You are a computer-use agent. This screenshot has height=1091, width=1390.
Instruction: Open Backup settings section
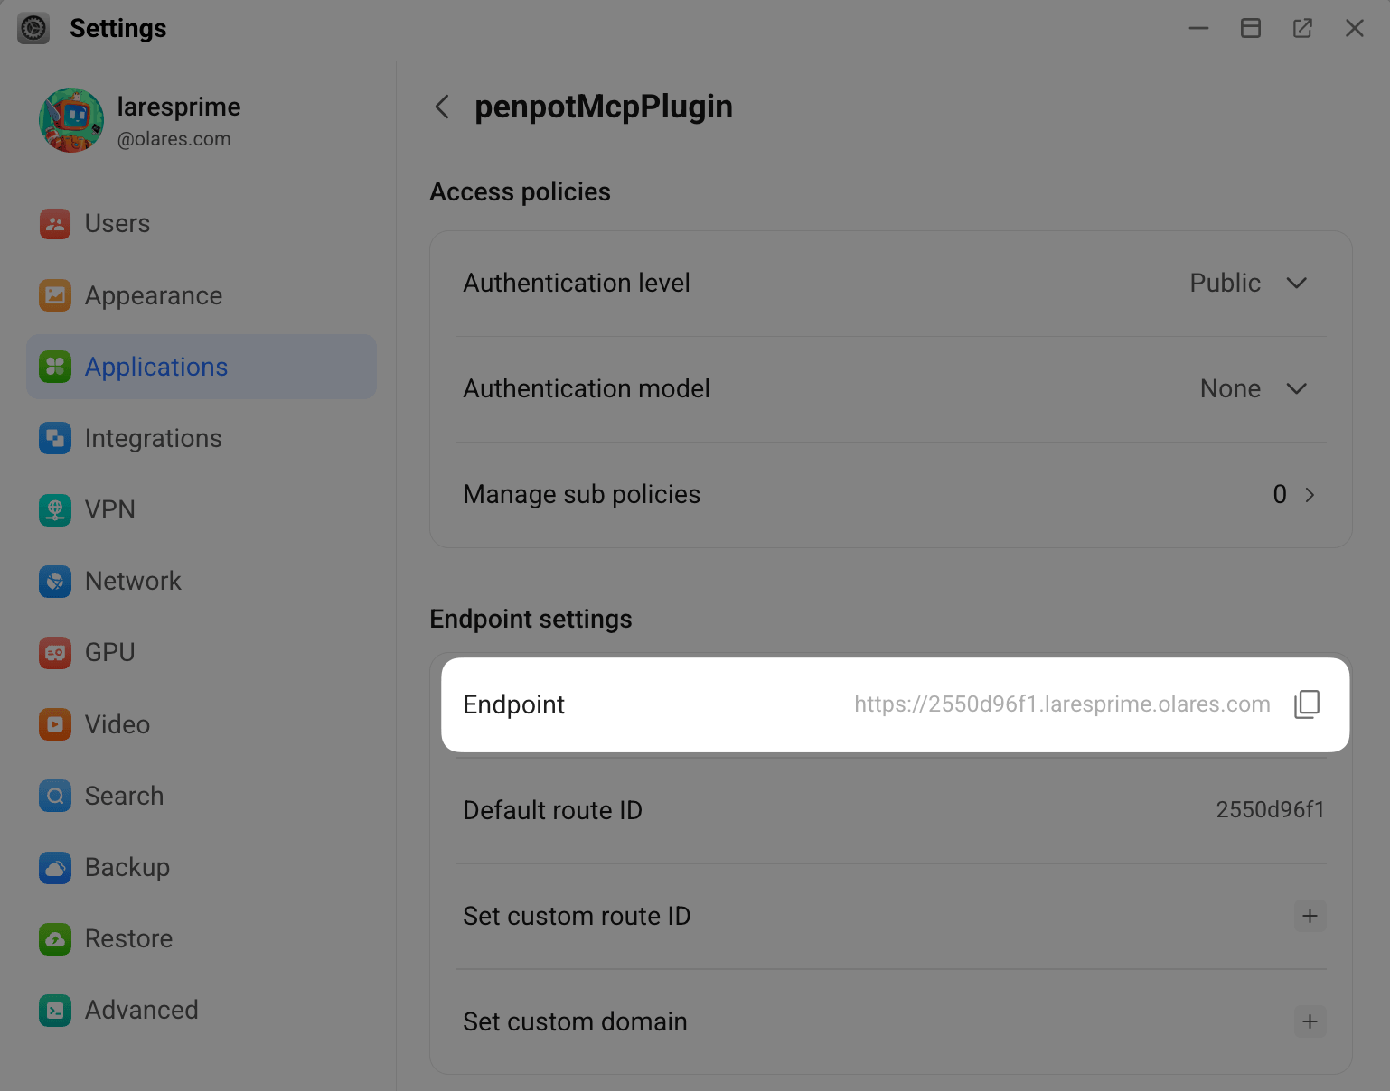[202, 867]
